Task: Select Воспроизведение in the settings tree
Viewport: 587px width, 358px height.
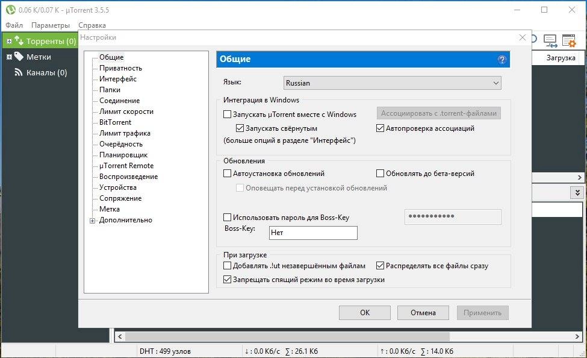Action: [128, 177]
